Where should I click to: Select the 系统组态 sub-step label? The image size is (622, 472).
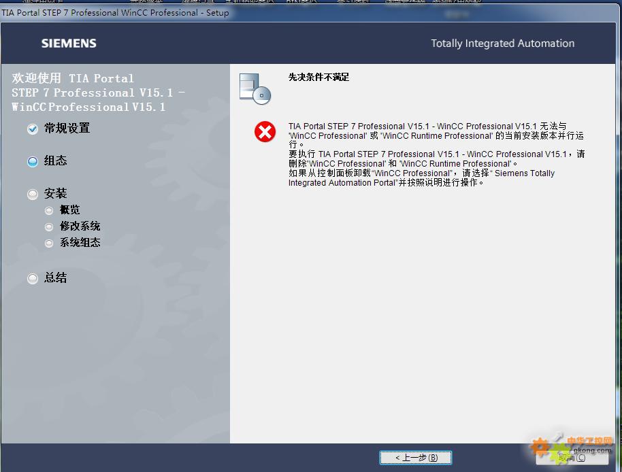tap(80, 242)
